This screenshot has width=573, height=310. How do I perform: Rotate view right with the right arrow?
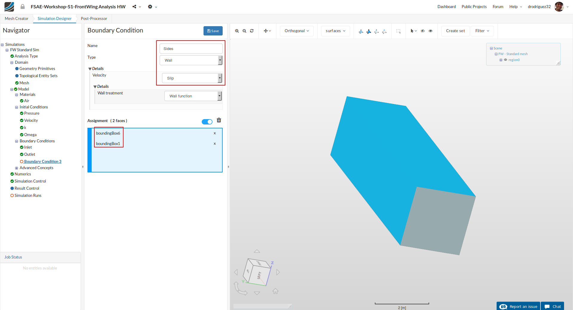(x=278, y=272)
